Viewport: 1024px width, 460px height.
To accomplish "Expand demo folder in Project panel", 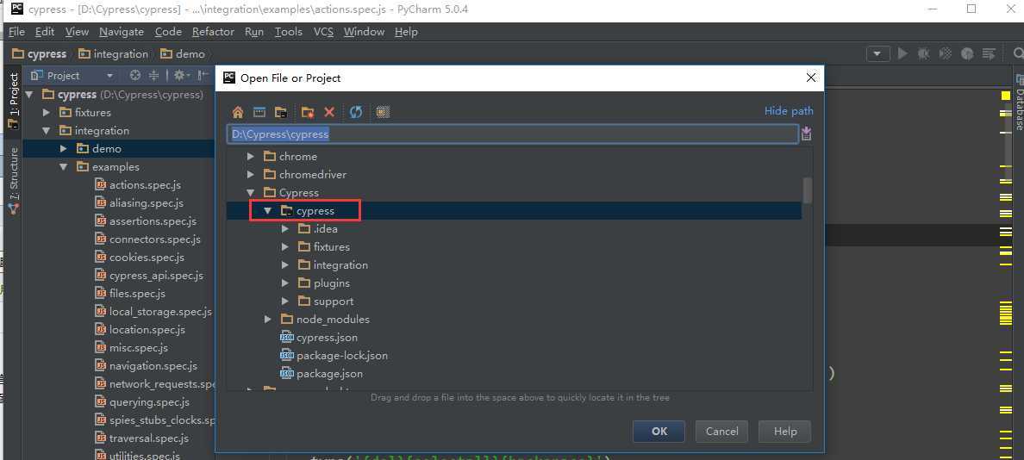I will coord(63,149).
